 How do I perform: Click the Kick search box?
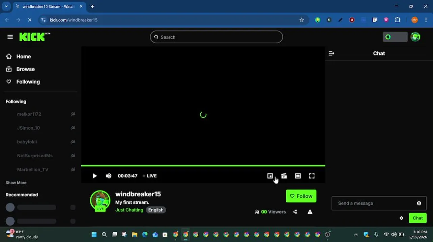[216, 37]
